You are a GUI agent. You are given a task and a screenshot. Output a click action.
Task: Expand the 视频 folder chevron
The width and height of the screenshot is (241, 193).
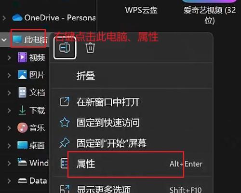9,57
